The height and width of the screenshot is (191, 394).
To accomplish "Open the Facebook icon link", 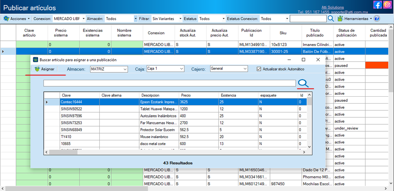I will pyautogui.click(x=377, y=5).
